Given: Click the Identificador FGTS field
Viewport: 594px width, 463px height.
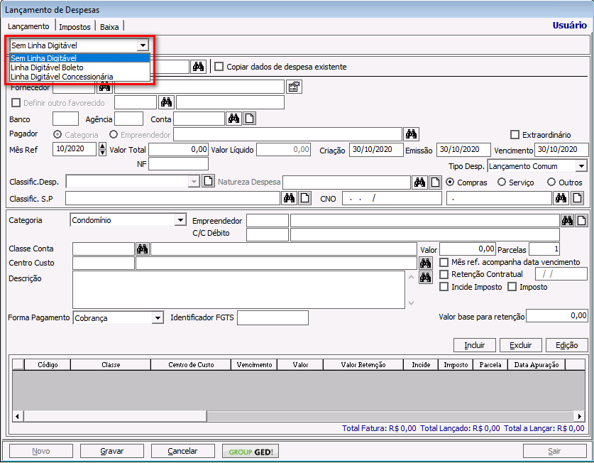Looking at the screenshot, I should pyautogui.click(x=273, y=317).
